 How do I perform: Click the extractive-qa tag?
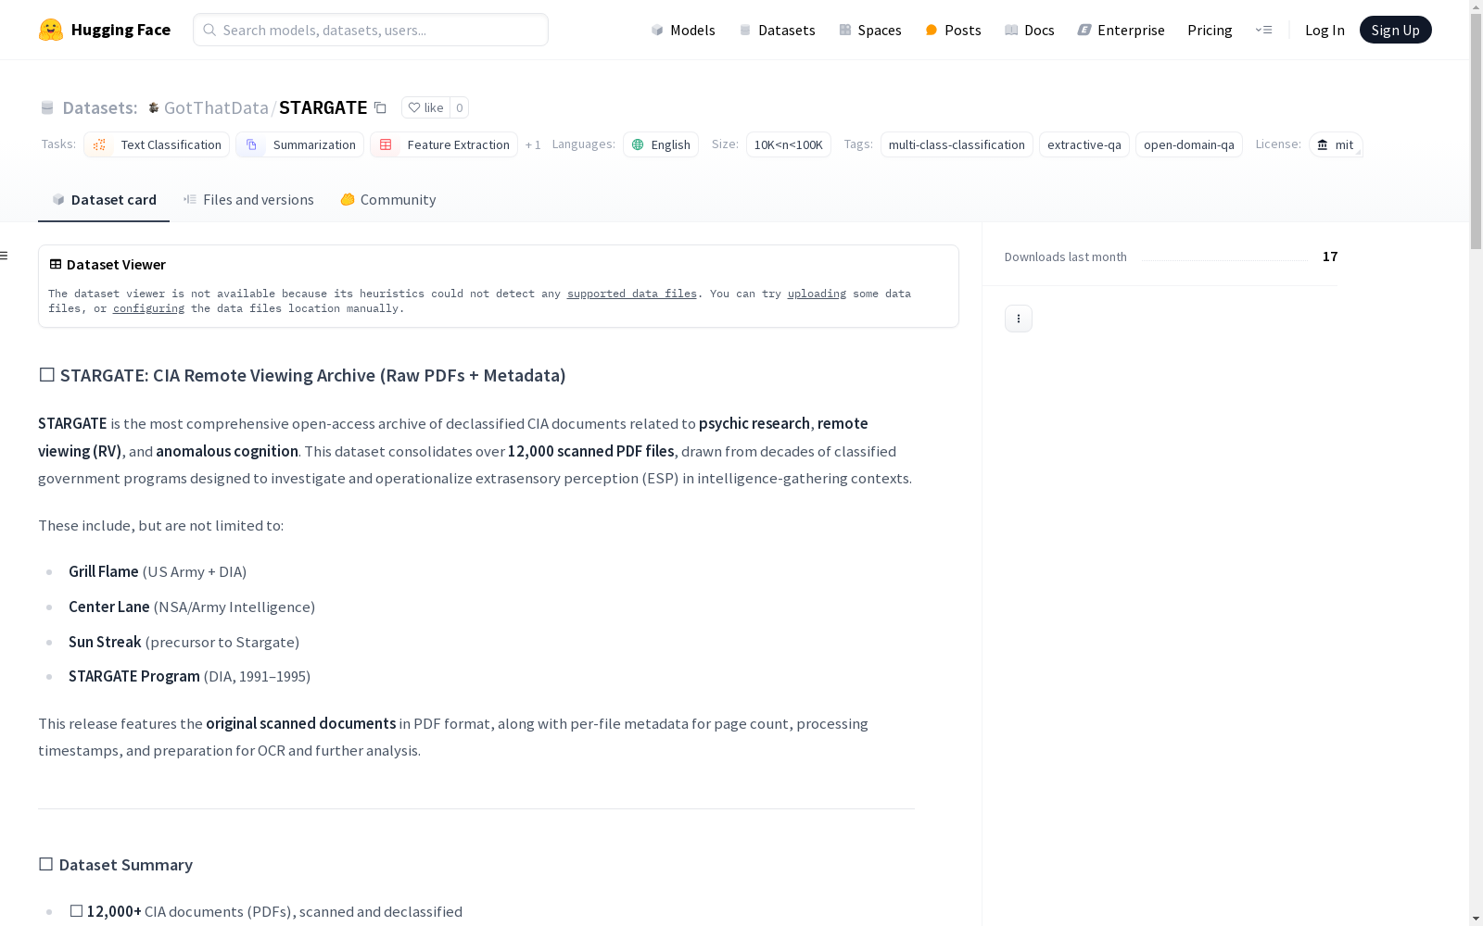tap(1084, 144)
